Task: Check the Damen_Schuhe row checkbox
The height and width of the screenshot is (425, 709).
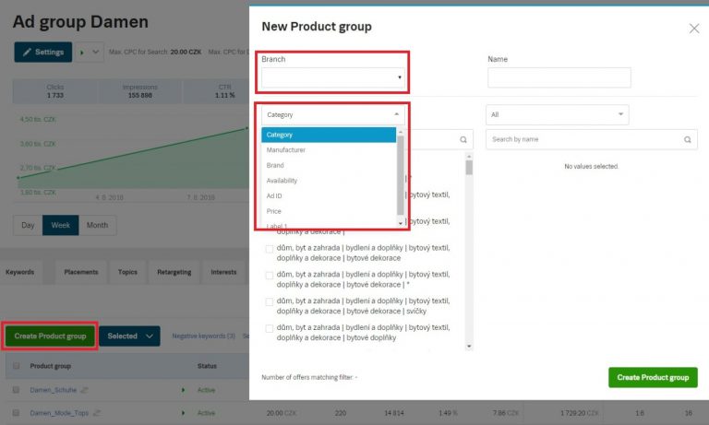Action: 17,390
